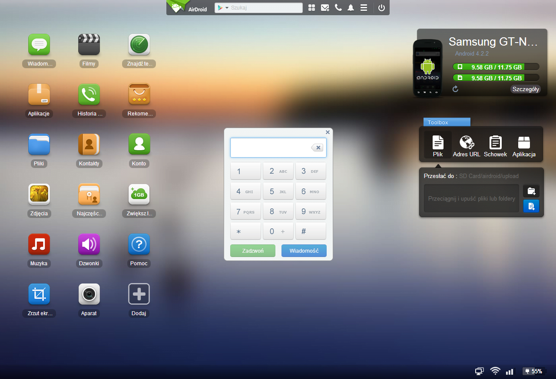The width and height of the screenshot is (556, 379).
Task: Dial digit 3 DEF on keypad
Action: (x=311, y=171)
